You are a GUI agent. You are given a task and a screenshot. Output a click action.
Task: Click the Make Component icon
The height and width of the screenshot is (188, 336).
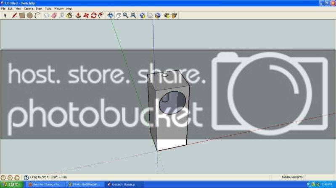(46, 15)
